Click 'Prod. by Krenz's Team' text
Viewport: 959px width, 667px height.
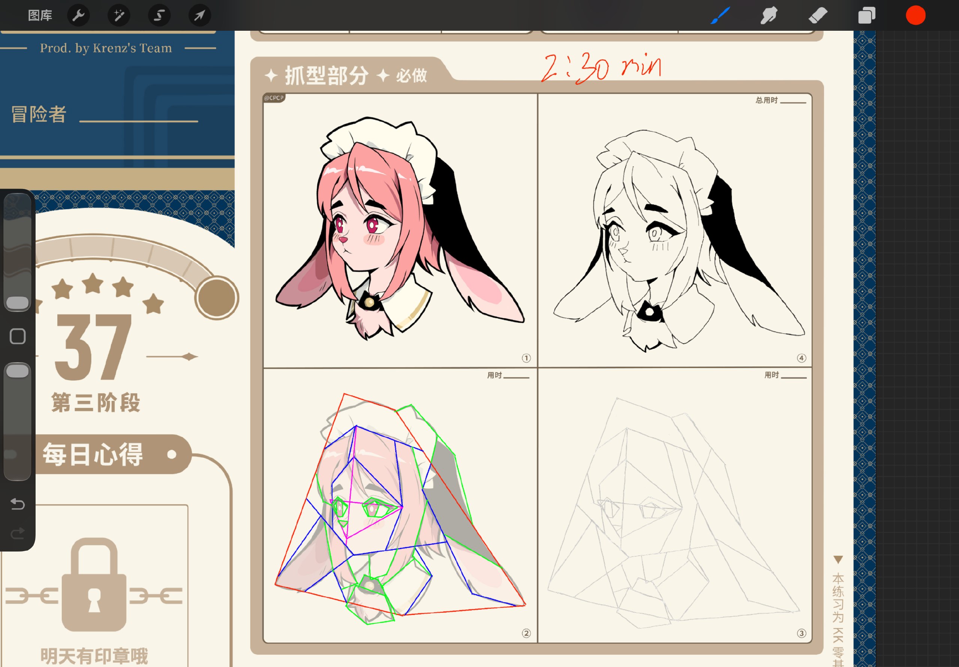click(106, 48)
